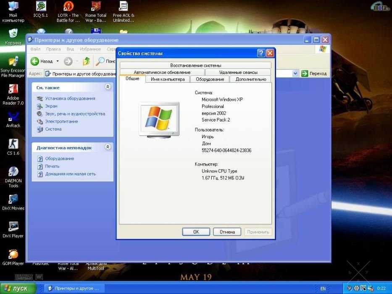
Task: Click the Service Pack 2 text
Action: (216, 120)
